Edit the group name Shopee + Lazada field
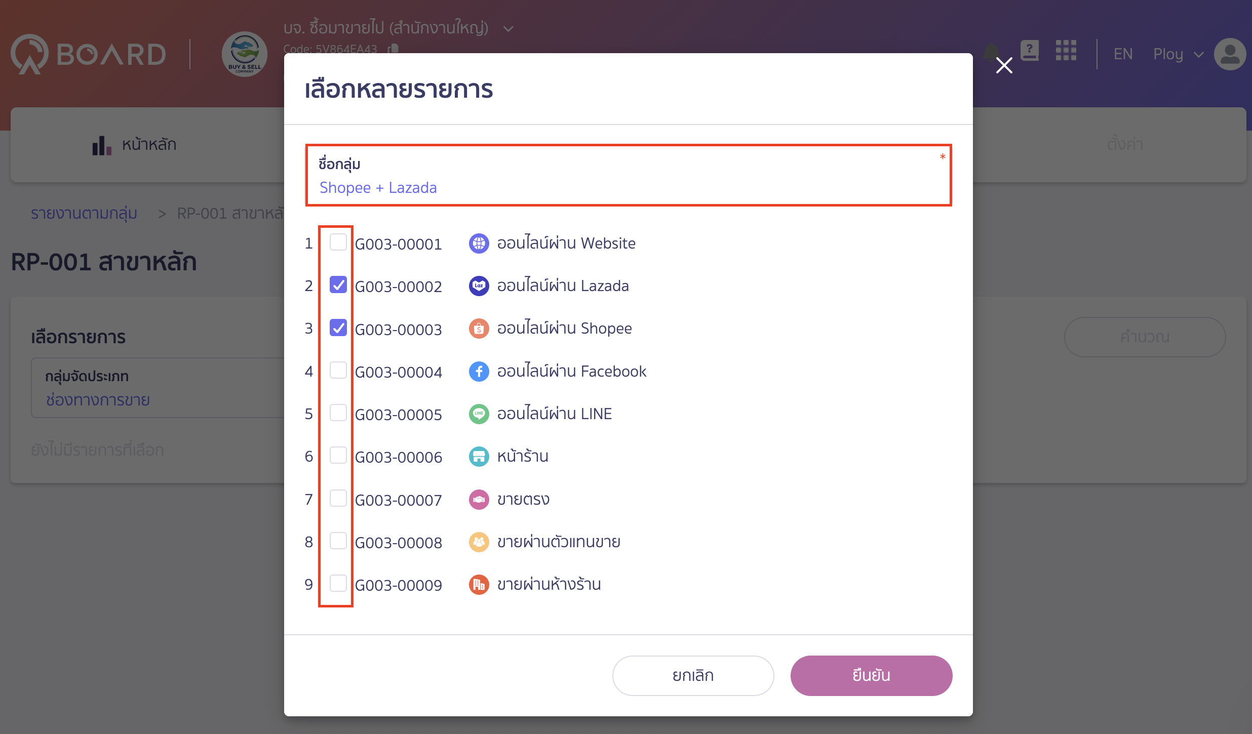 pyautogui.click(x=378, y=187)
